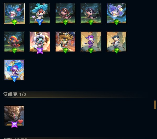Select the purple sprite with blue swirling hair
This screenshot has width=157, height=139.
click(14, 70)
